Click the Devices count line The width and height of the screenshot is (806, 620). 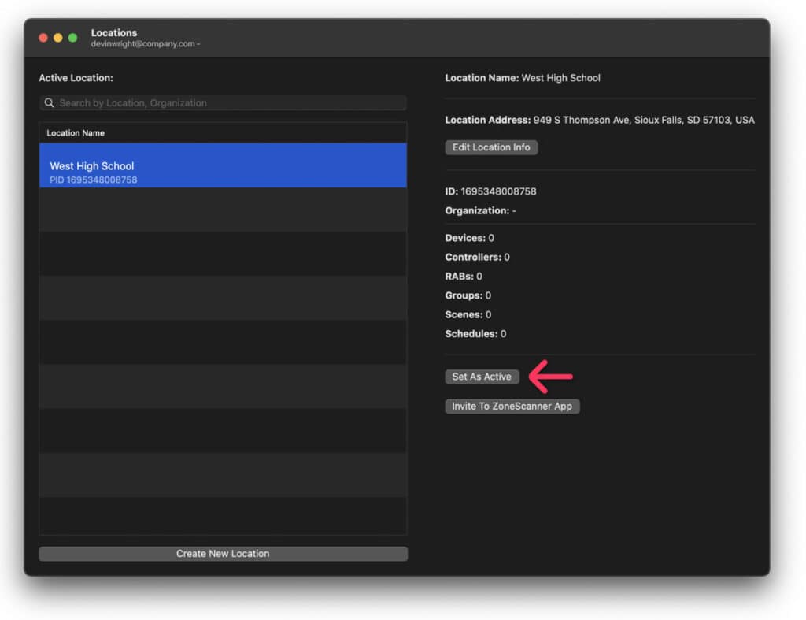point(469,238)
